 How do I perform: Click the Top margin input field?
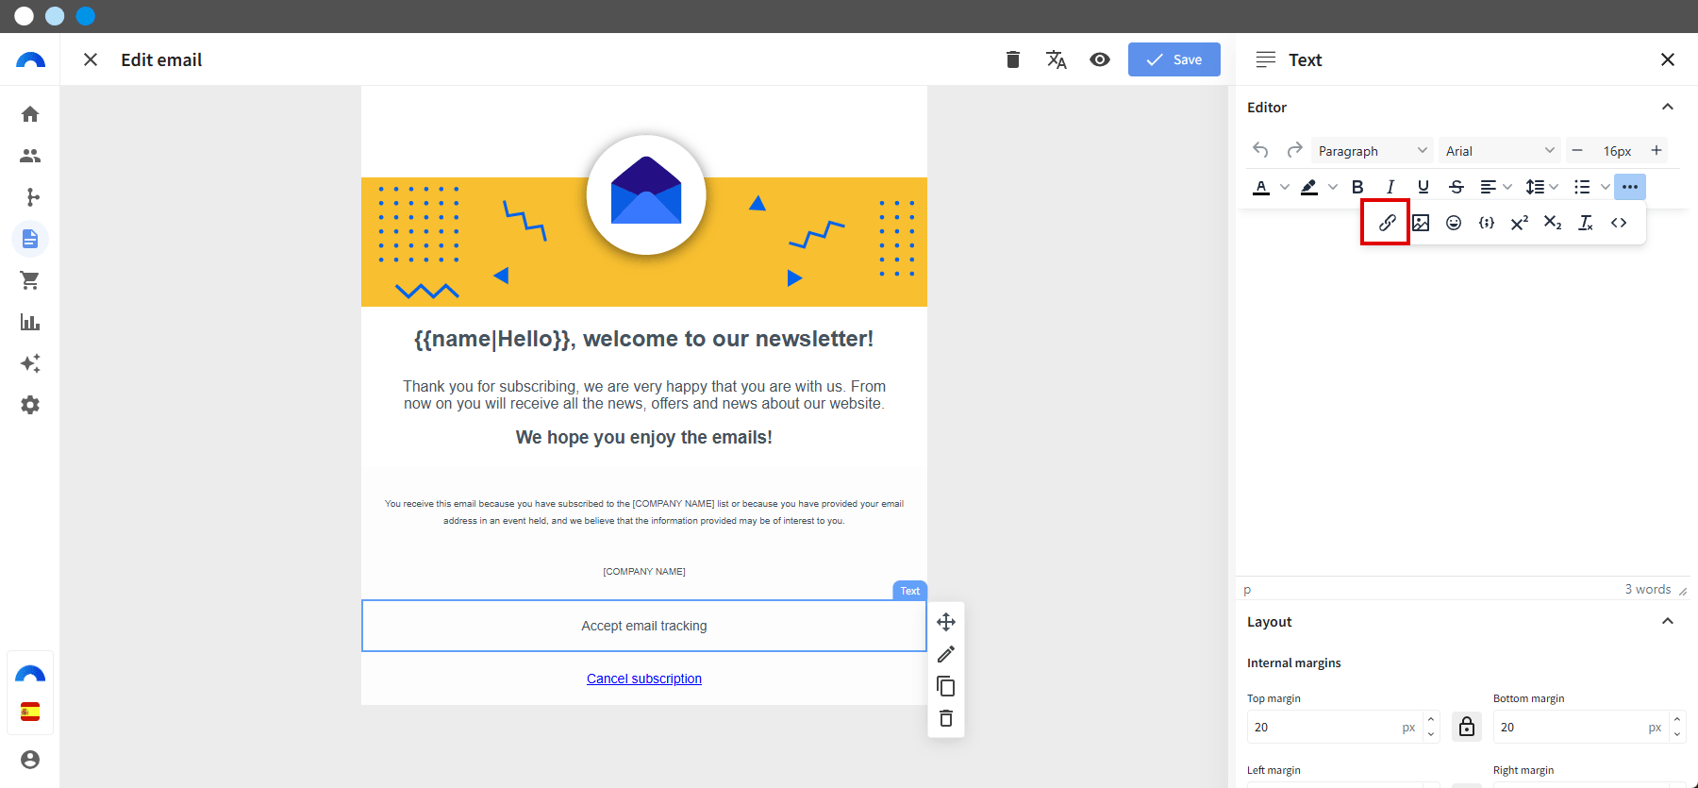1334,727
